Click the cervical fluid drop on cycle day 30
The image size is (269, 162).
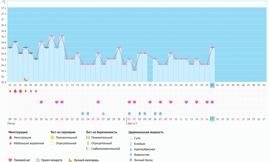click(x=160, y=114)
